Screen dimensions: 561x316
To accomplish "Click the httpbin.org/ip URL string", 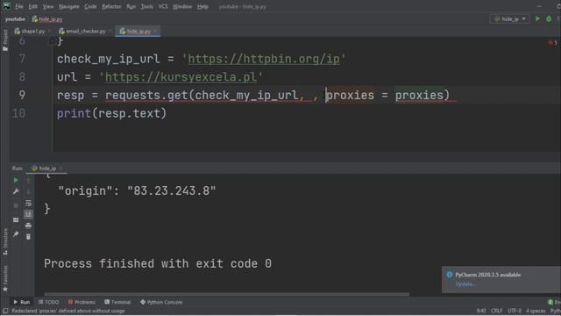I will 264,59.
